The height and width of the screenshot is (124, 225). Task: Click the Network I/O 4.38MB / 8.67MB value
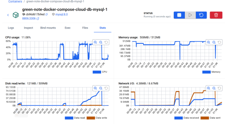pos(147,83)
